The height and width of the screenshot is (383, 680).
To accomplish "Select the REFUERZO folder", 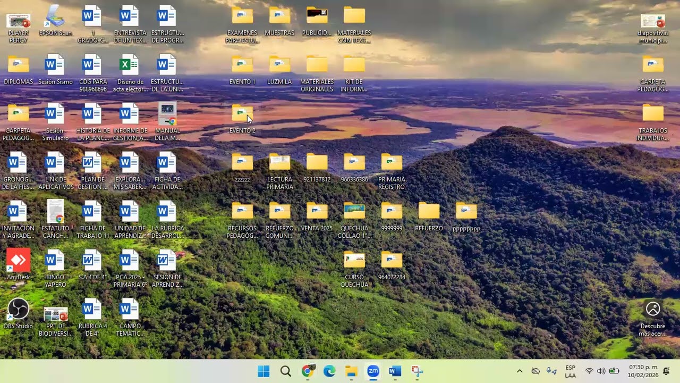I will click(429, 217).
